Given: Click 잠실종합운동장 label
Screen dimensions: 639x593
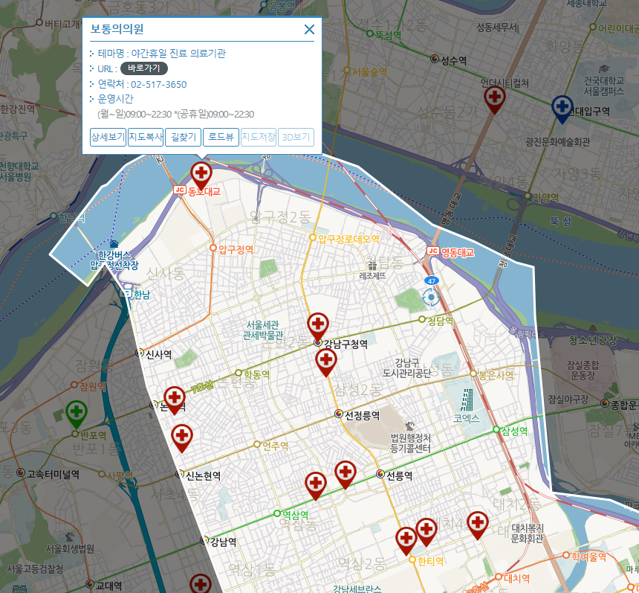Looking at the screenshot, I should point(583,371).
